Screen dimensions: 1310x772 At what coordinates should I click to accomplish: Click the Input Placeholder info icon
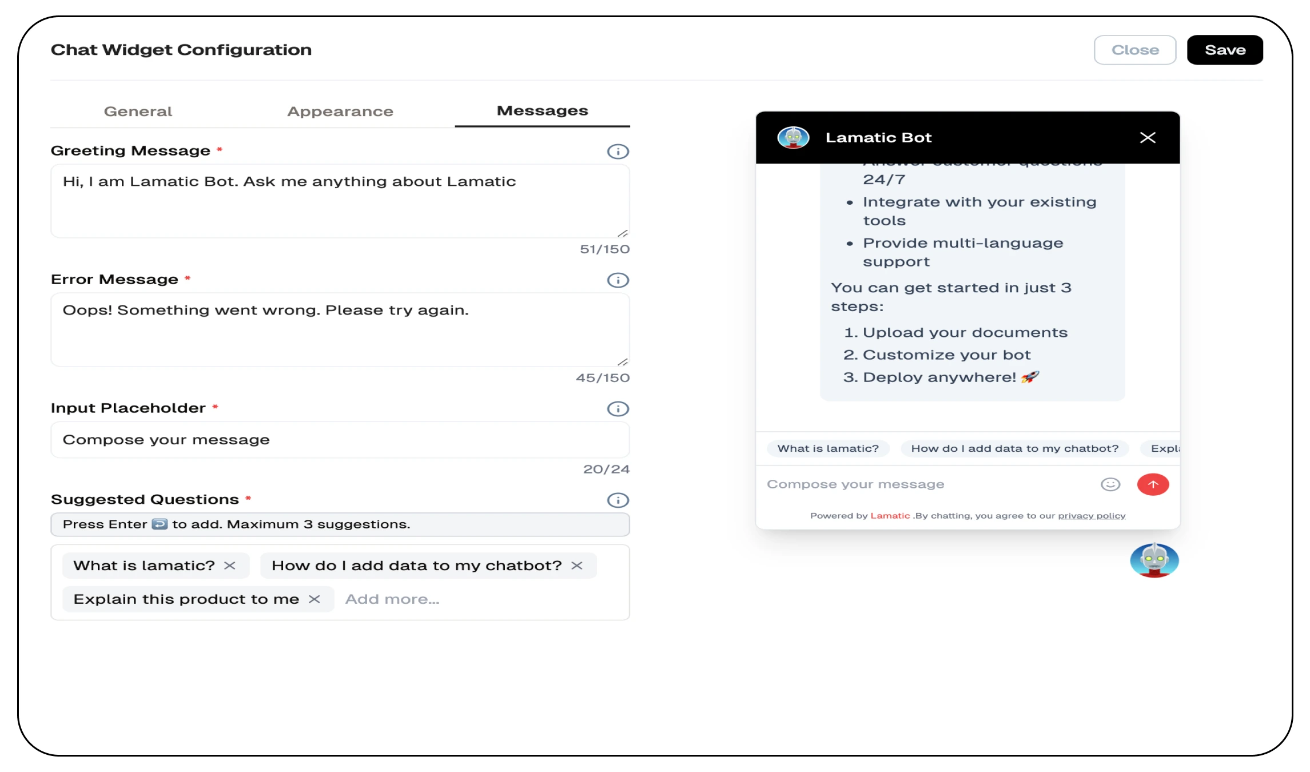pos(618,409)
